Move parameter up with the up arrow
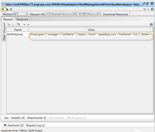Image resolution: width=155 pixels, height=132 pixels. (x=28, y=25)
